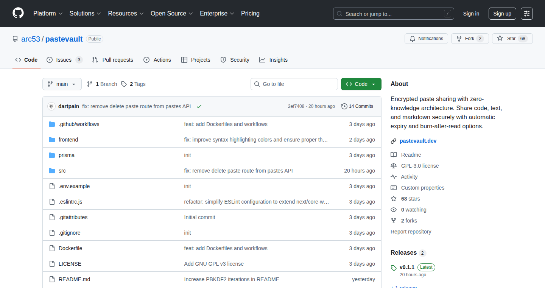Click the fork icon in Fork button
Image resolution: width=545 pixels, height=288 pixels.
tap(459, 39)
